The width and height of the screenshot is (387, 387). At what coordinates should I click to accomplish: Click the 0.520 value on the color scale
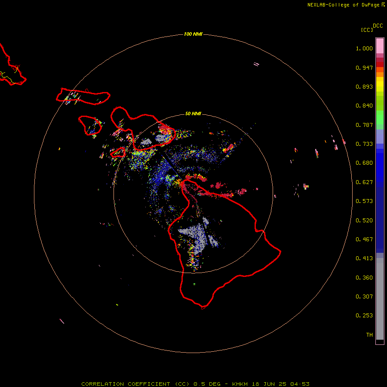pos(364,221)
